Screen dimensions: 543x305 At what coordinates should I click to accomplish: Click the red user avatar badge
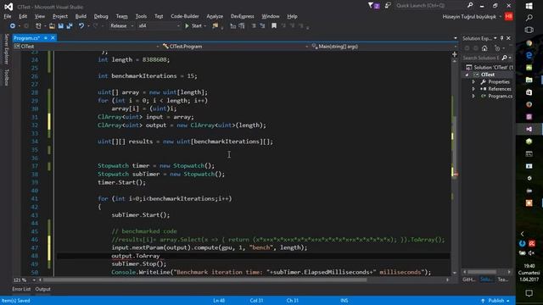click(509, 17)
